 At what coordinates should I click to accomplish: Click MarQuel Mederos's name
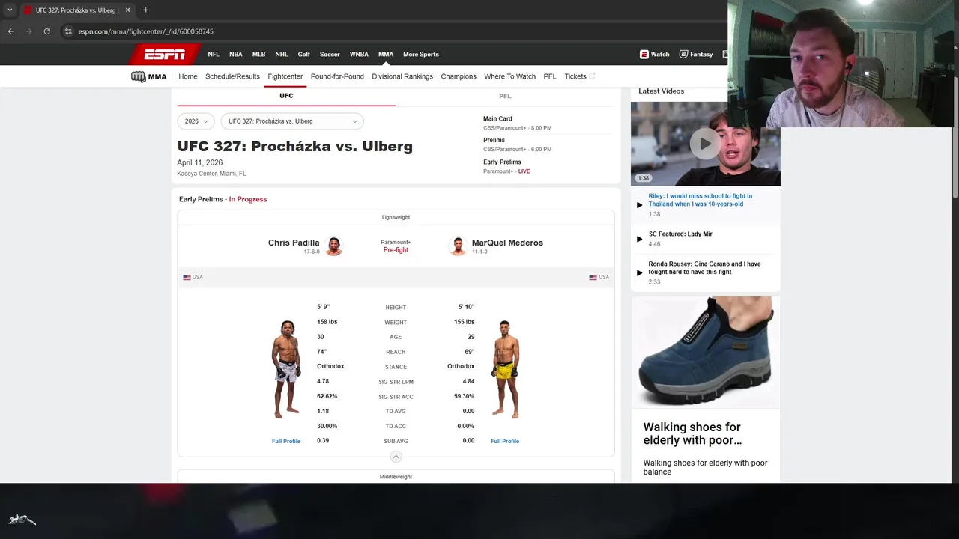coord(507,243)
